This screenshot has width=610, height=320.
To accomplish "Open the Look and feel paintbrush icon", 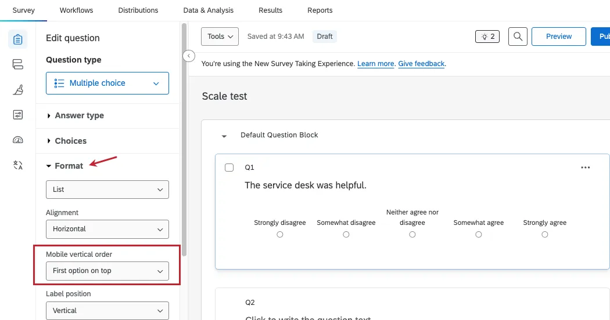I will 17,90.
